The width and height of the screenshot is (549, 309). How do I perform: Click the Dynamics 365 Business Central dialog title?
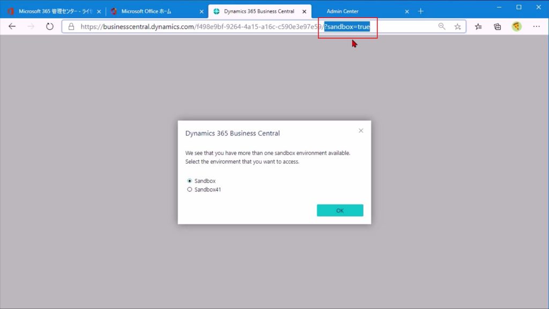click(x=233, y=133)
